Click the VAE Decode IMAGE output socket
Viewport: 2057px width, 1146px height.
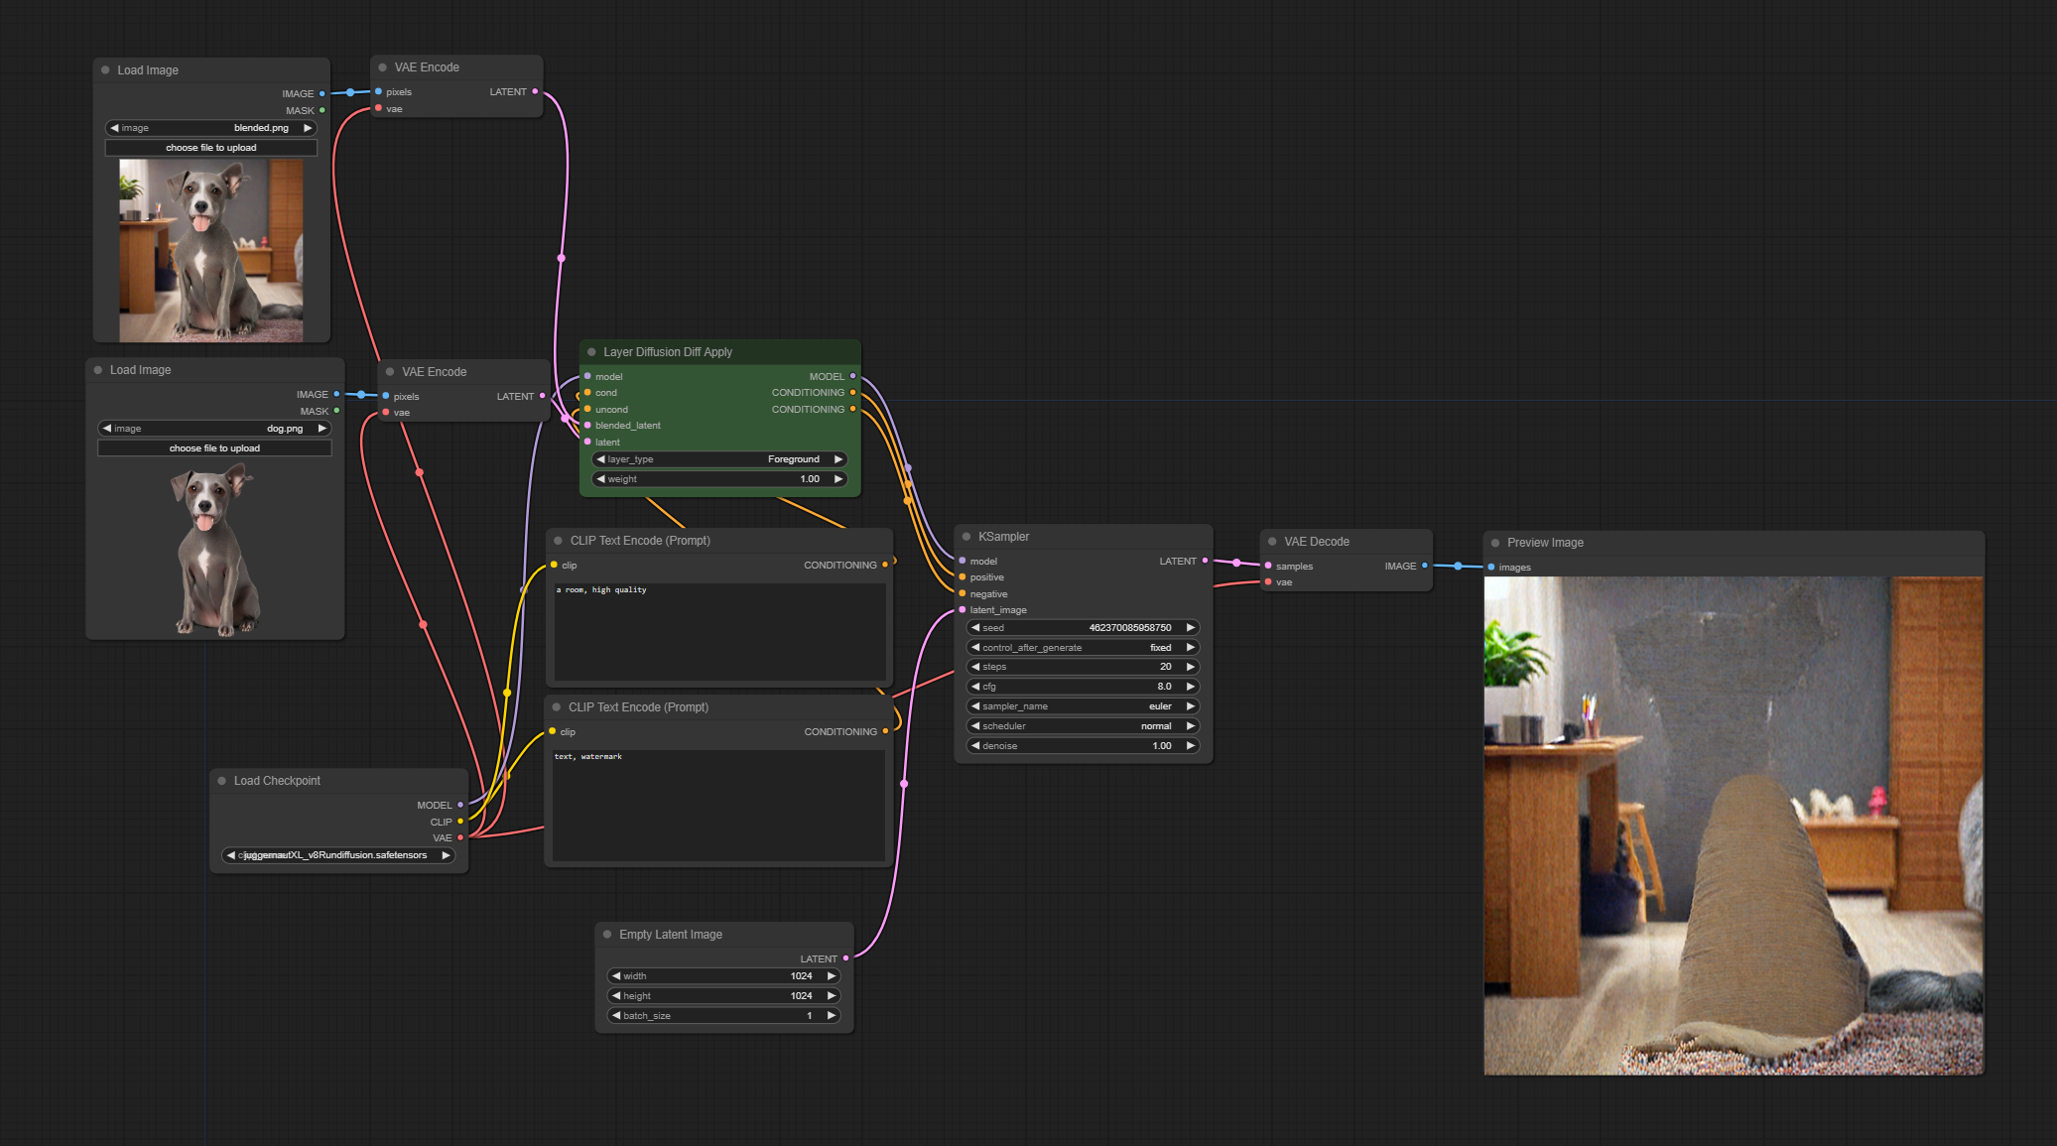click(1425, 566)
